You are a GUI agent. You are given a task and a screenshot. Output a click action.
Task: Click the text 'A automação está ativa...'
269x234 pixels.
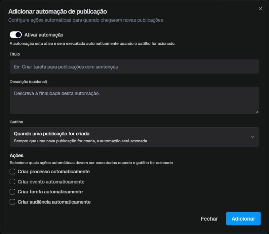pyautogui.click(x=92, y=44)
